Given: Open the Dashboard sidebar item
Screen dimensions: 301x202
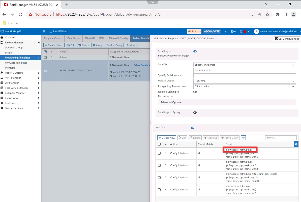Looking at the screenshot, I should (11, 37).
